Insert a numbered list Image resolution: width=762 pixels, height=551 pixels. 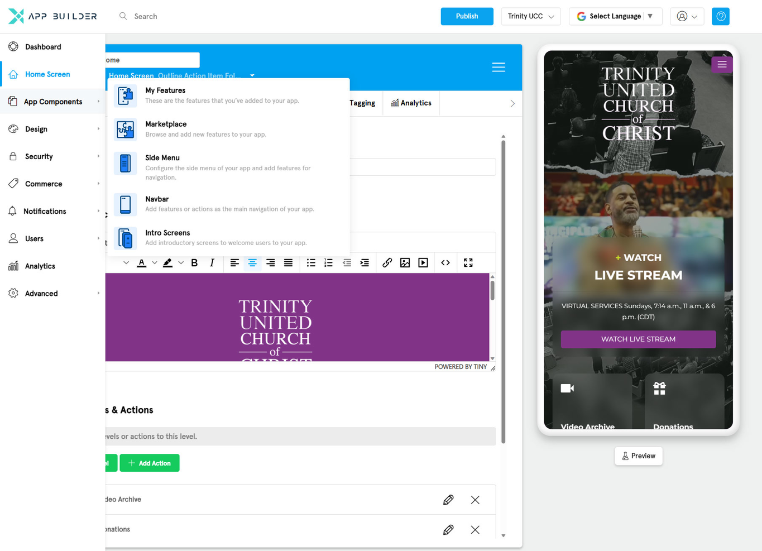(x=329, y=263)
